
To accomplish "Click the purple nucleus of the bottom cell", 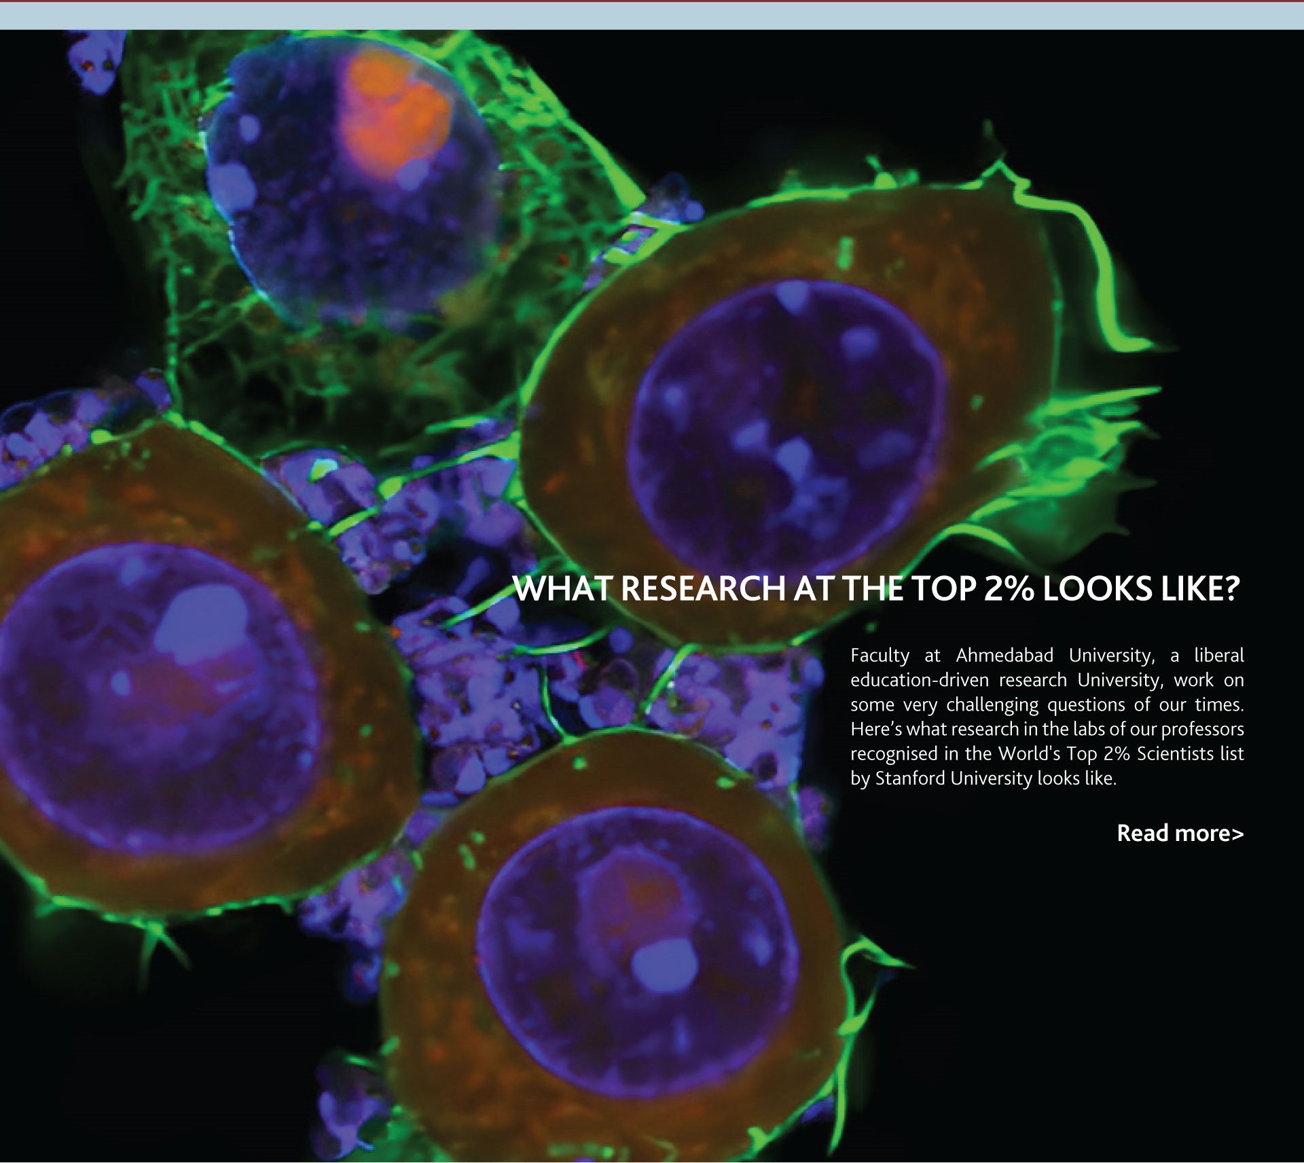I will (x=635, y=951).
